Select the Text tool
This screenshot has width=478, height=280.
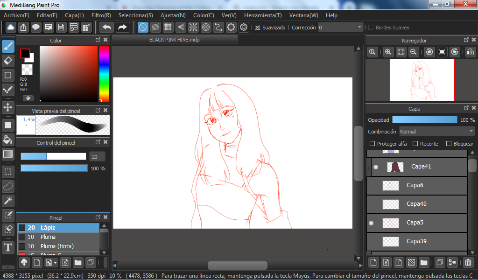pyautogui.click(x=8, y=247)
